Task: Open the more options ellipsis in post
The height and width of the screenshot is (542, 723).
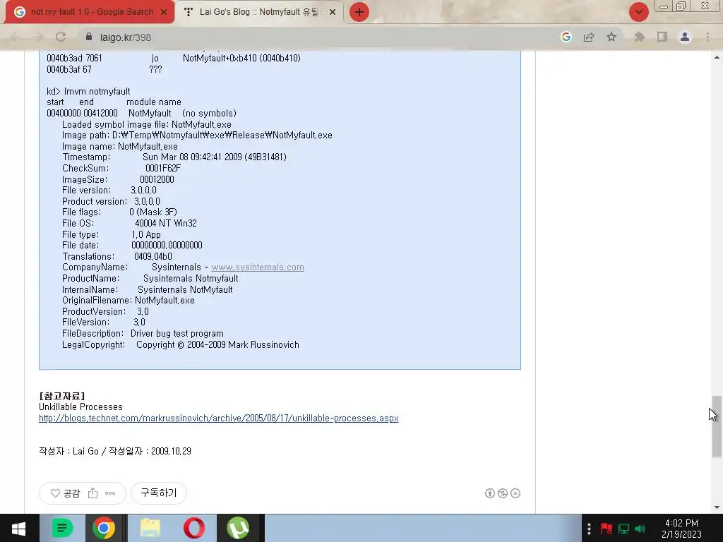Action: point(110,493)
